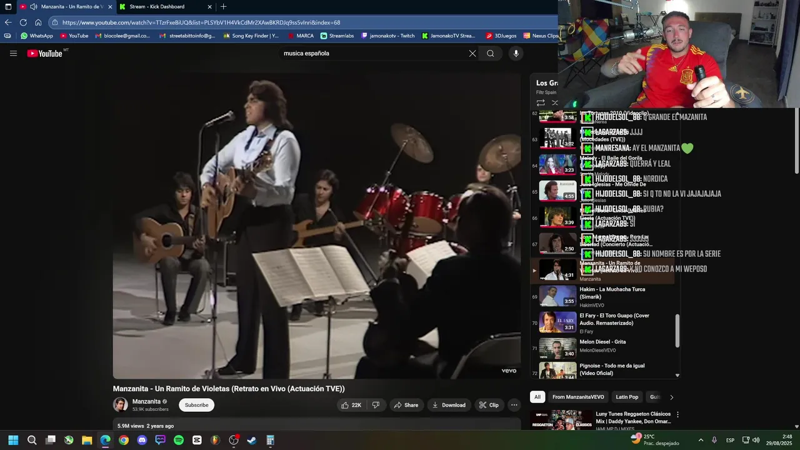Image resolution: width=800 pixels, height=450 pixels.
Task: Dislike the Manzanita video
Action: click(376, 405)
